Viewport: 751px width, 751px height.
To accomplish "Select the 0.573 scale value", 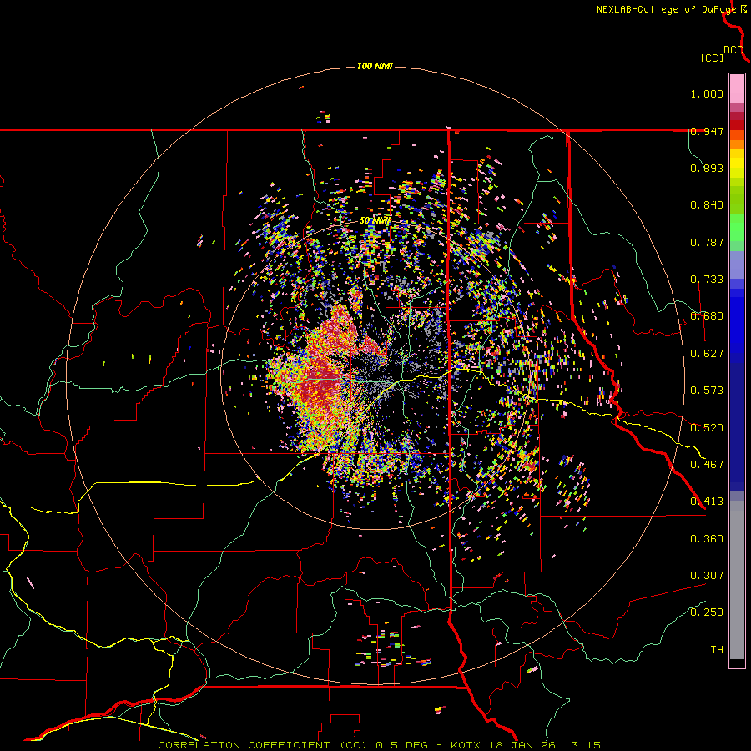I will click(707, 391).
